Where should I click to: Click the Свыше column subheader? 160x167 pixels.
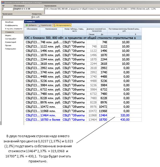(92, 34)
